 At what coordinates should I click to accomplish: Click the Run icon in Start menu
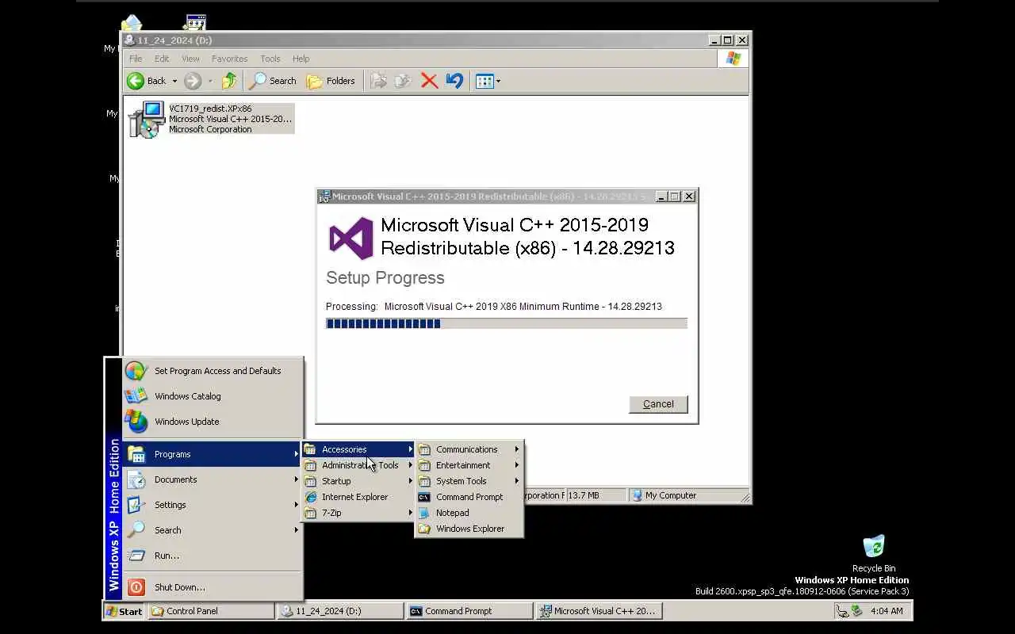(136, 556)
